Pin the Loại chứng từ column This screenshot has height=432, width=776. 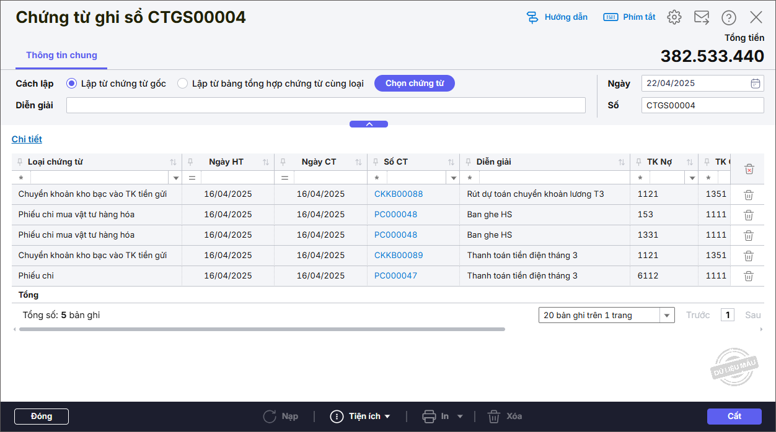tap(20, 162)
